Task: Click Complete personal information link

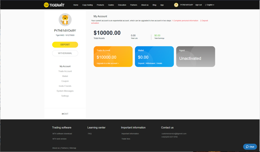Action: (185, 21)
